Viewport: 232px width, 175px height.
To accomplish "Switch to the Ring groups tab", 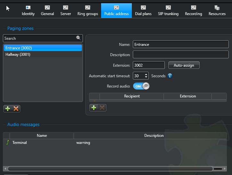I will click(88, 11).
